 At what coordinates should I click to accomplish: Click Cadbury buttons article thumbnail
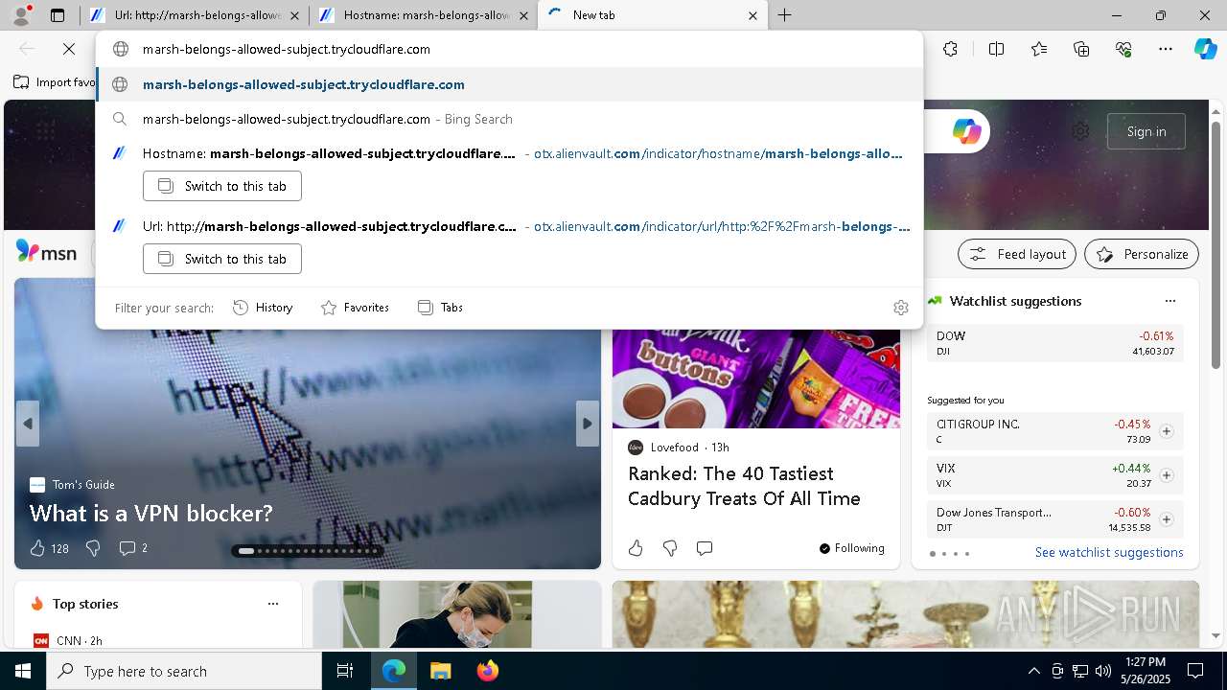tap(756, 379)
